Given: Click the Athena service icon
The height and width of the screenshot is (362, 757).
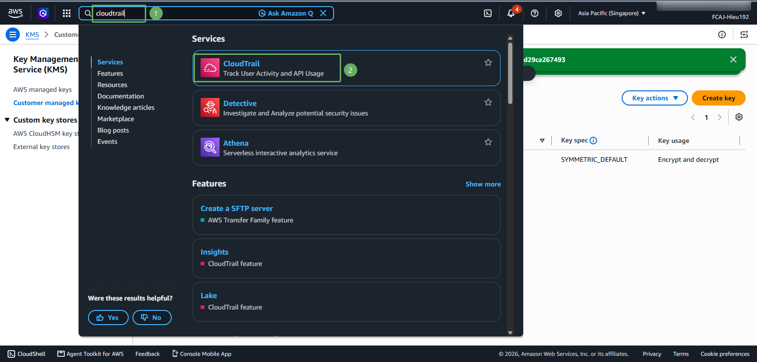Looking at the screenshot, I should (x=210, y=147).
